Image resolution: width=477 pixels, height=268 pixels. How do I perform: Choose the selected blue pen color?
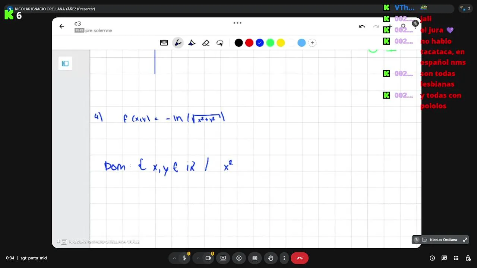pos(260,43)
